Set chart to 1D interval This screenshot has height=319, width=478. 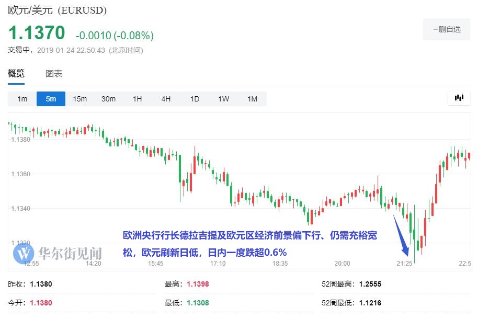(195, 99)
